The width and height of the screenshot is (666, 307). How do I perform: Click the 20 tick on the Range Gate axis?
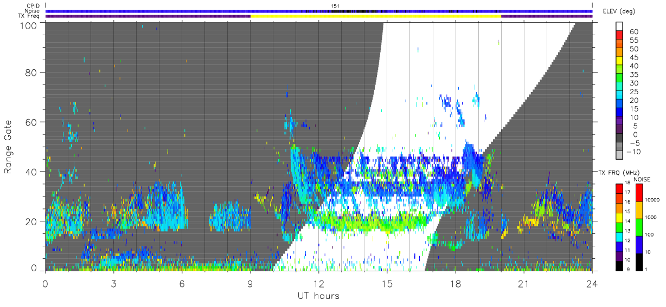[31, 221]
